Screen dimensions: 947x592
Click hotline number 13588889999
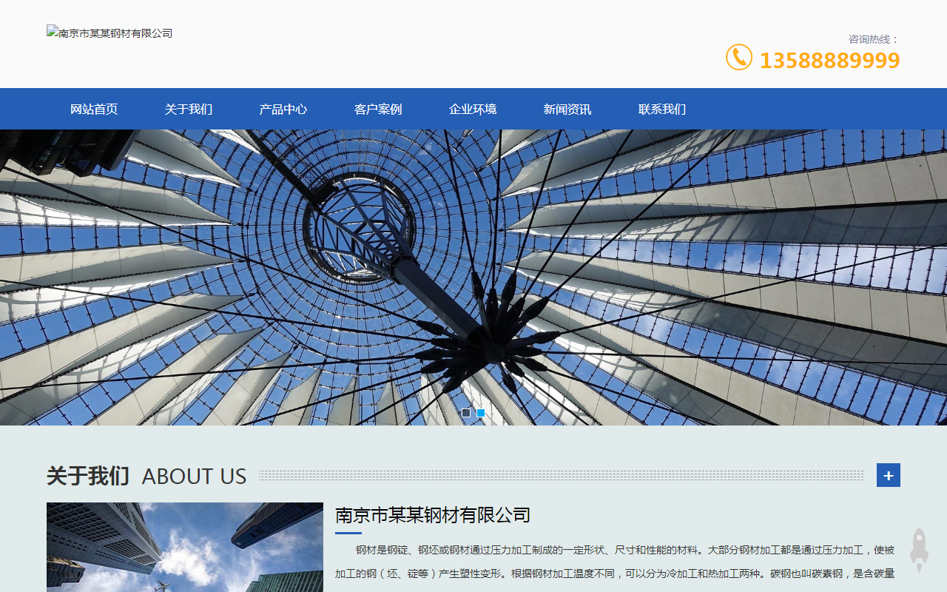[x=829, y=61]
